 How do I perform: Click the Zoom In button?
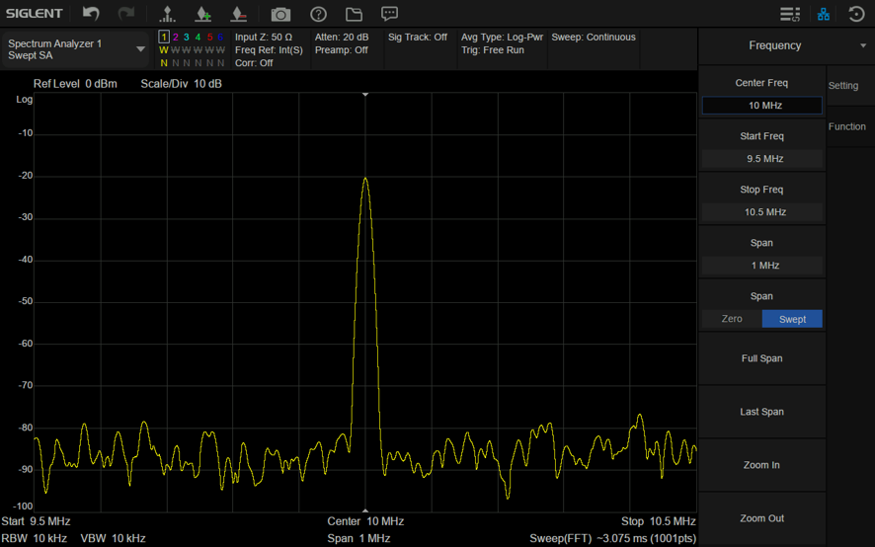coord(761,465)
